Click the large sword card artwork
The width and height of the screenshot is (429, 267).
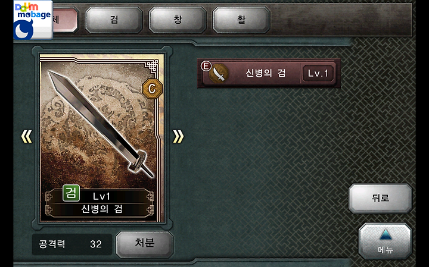tap(101, 138)
